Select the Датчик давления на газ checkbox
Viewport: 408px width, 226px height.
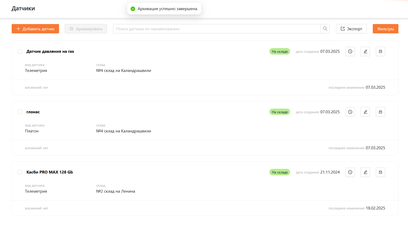click(20, 51)
